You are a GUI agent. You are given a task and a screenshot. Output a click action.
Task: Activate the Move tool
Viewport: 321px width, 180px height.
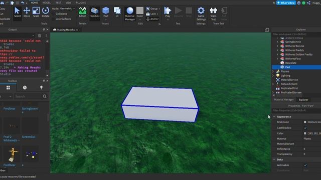27,12
